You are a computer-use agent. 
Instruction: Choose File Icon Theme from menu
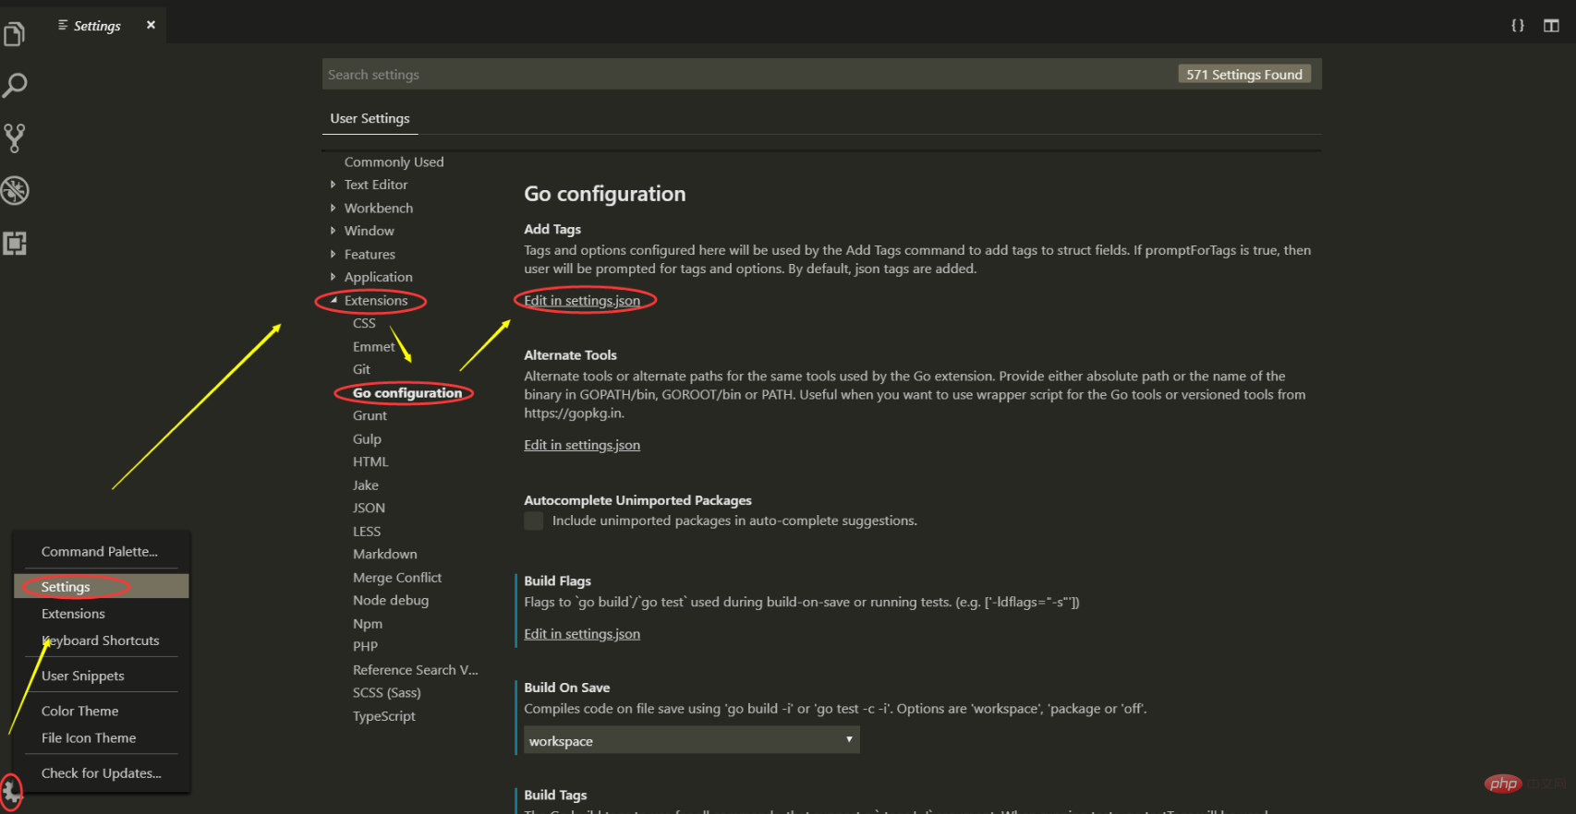101,737
